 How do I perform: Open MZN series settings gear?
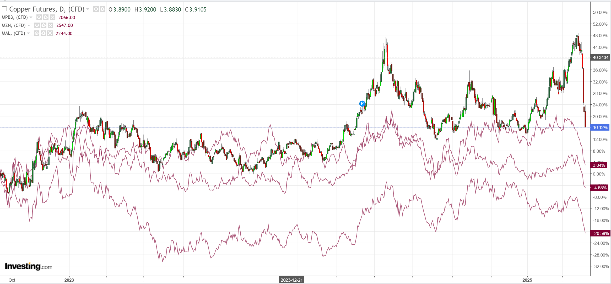[x=44, y=25]
